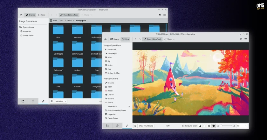The width and height of the screenshot is (267, 140).
Task: Select Reduce Red Eye tool
Action: 112,73
